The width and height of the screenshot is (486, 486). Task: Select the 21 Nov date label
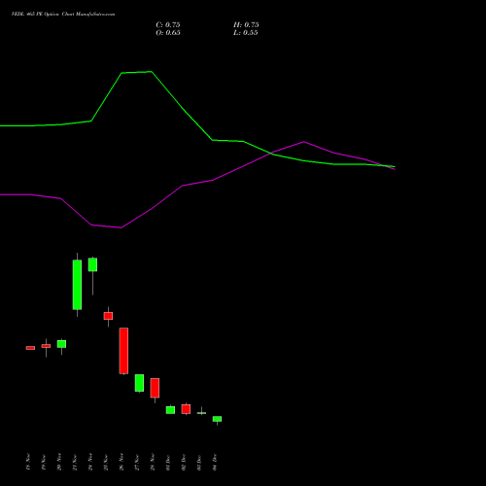(75, 462)
